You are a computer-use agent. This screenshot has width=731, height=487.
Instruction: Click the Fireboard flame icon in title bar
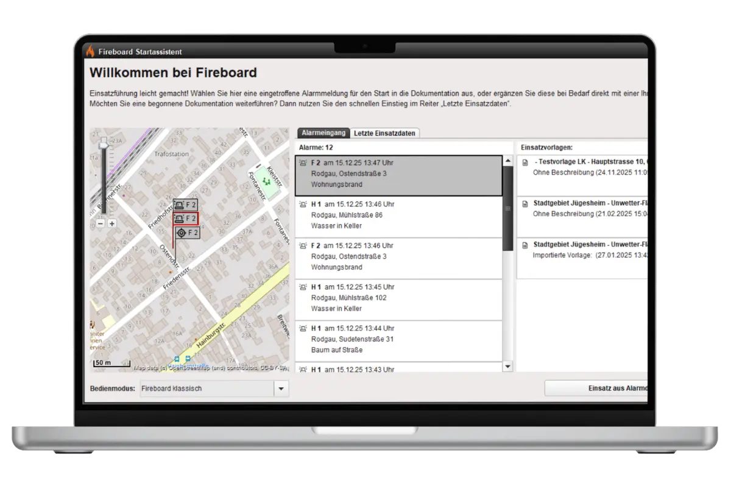click(x=90, y=51)
